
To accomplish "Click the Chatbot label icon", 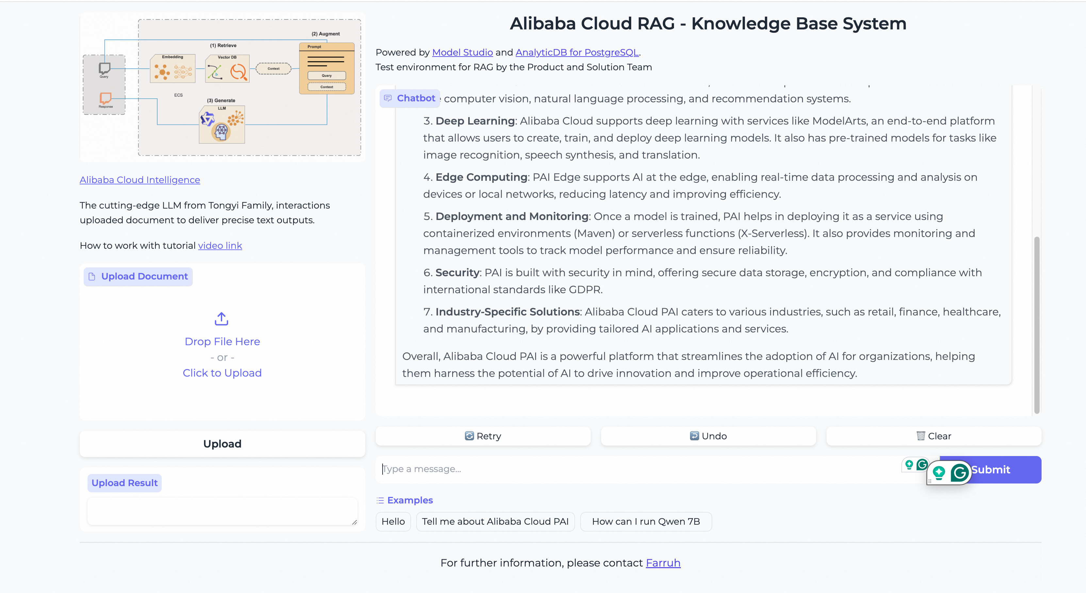I will (x=388, y=98).
